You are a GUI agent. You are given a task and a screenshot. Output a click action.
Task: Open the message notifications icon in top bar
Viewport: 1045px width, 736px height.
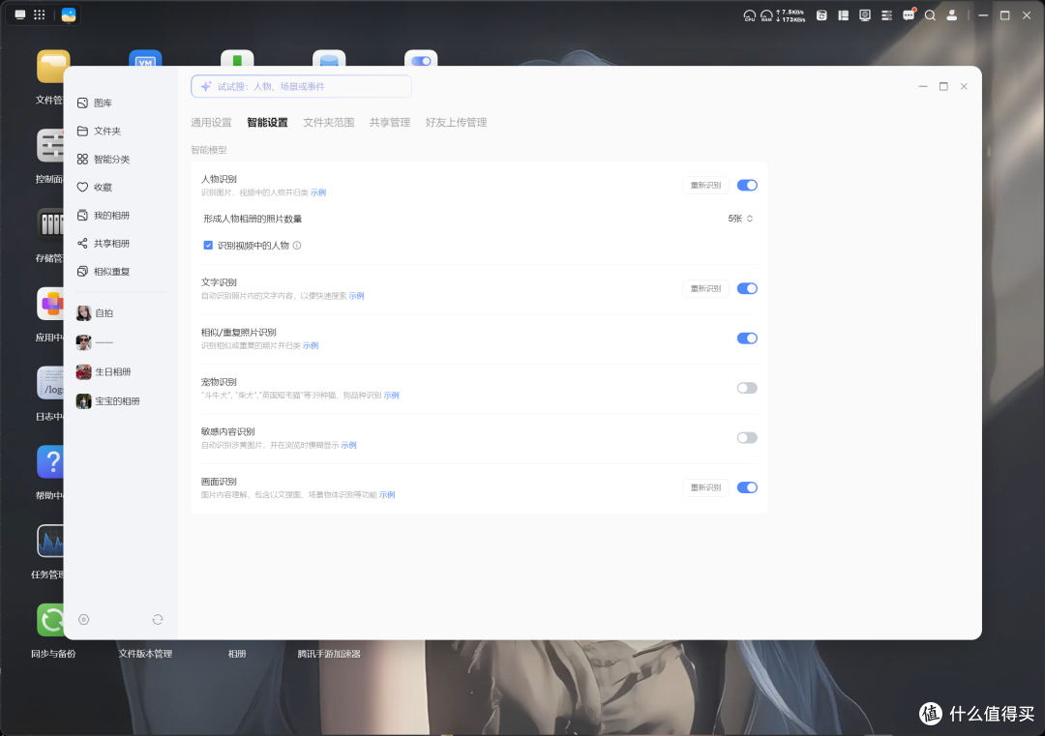[909, 15]
